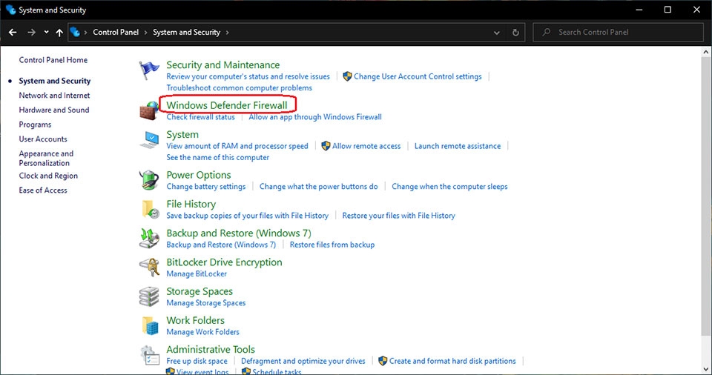This screenshot has width=712, height=375.
Task: Navigate back with the Back arrow
Action: [13, 33]
